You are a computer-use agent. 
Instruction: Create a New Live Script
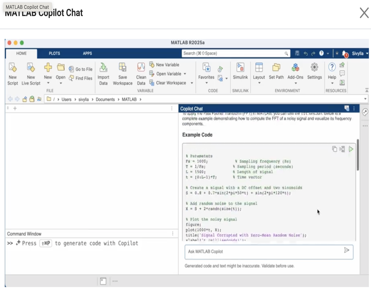point(31,74)
